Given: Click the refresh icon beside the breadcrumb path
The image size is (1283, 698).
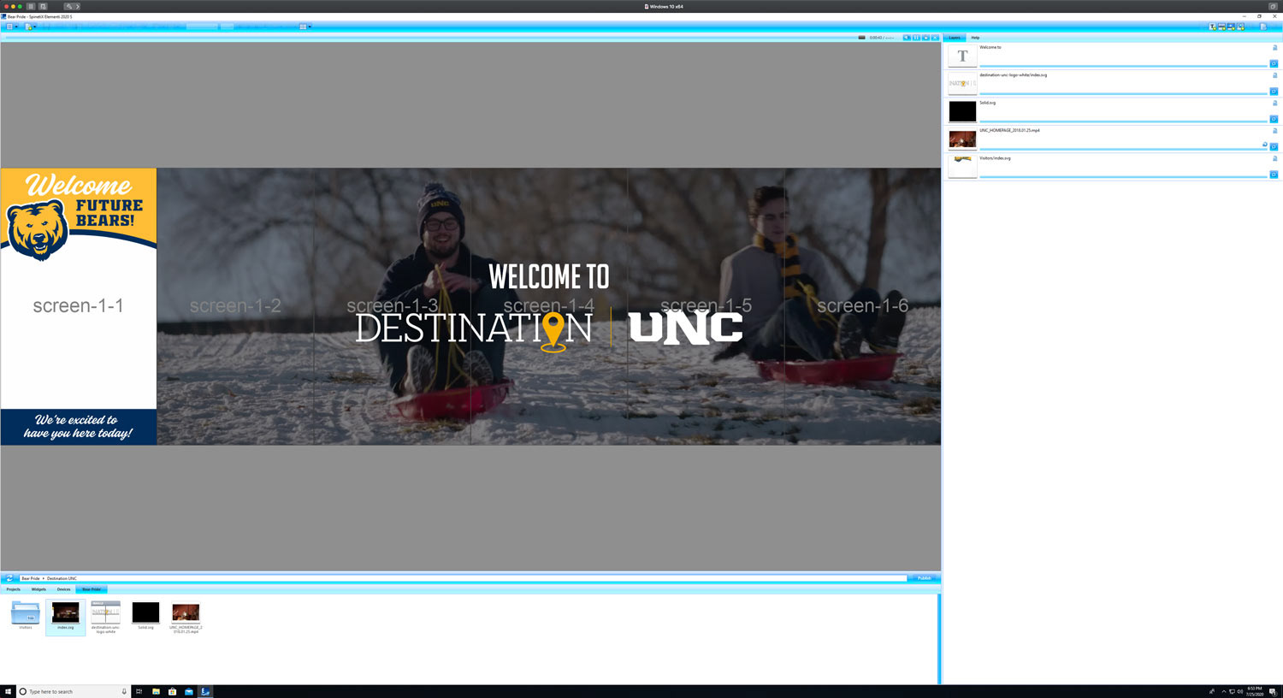Looking at the screenshot, I should (x=9, y=578).
